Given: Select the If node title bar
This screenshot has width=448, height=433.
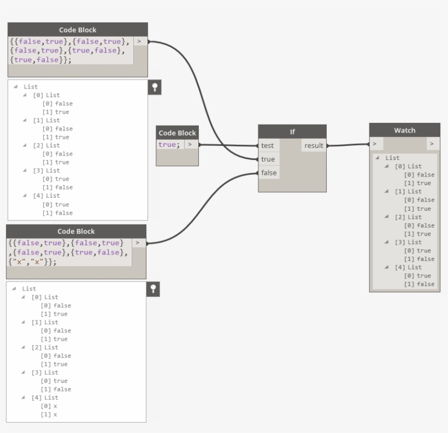Looking at the screenshot, I should (292, 132).
